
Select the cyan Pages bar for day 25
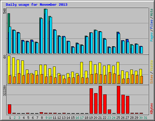[119, 44]
